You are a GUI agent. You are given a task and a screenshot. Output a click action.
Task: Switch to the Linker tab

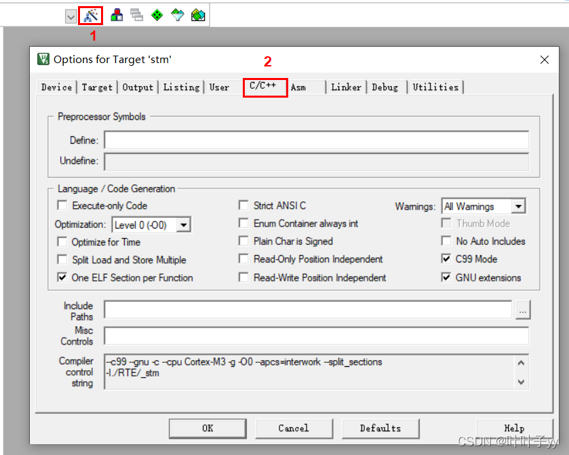click(x=346, y=87)
